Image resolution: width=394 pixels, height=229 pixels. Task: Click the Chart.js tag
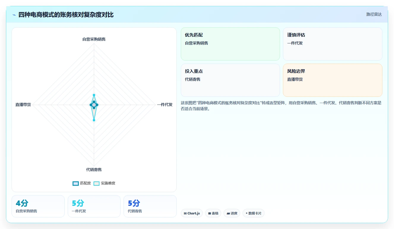coord(192,213)
